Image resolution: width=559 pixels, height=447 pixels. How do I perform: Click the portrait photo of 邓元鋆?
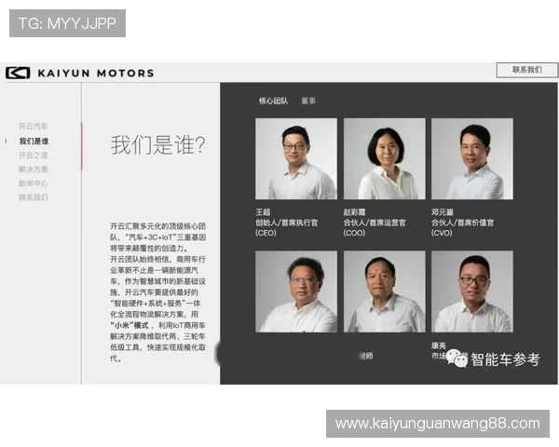click(472, 158)
